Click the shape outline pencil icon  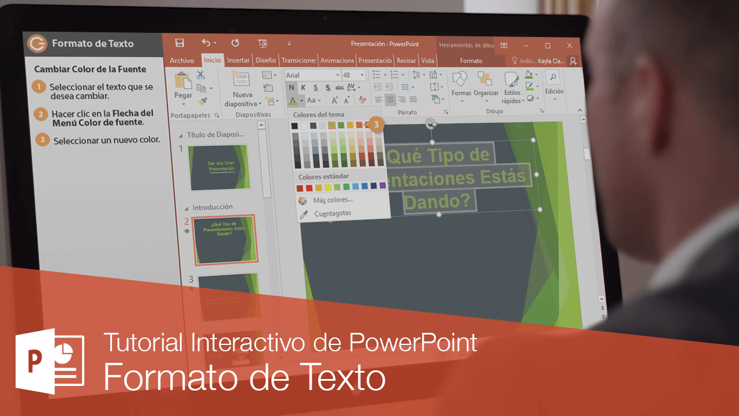(529, 87)
